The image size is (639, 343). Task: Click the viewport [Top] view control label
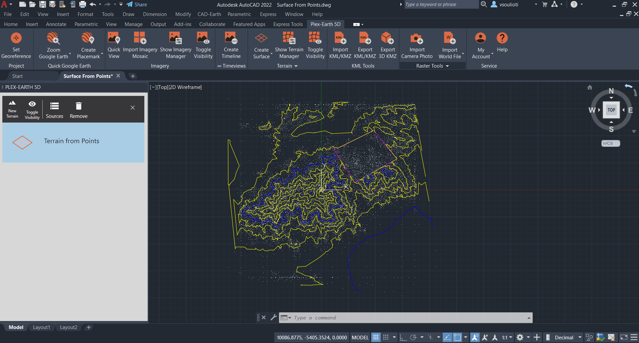[x=162, y=87]
